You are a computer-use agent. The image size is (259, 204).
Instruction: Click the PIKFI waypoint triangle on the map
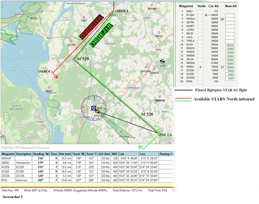coord(84,17)
